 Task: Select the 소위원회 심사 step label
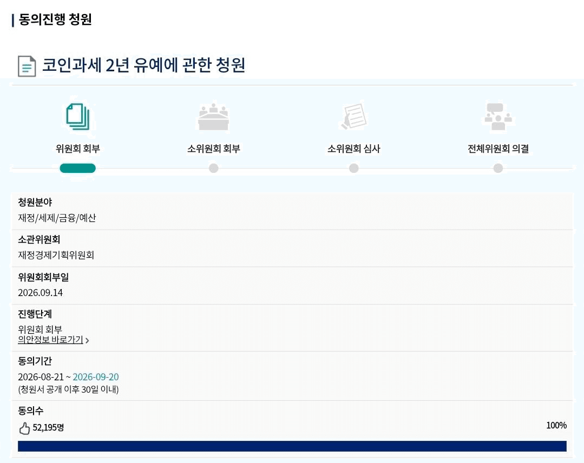coord(354,149)
